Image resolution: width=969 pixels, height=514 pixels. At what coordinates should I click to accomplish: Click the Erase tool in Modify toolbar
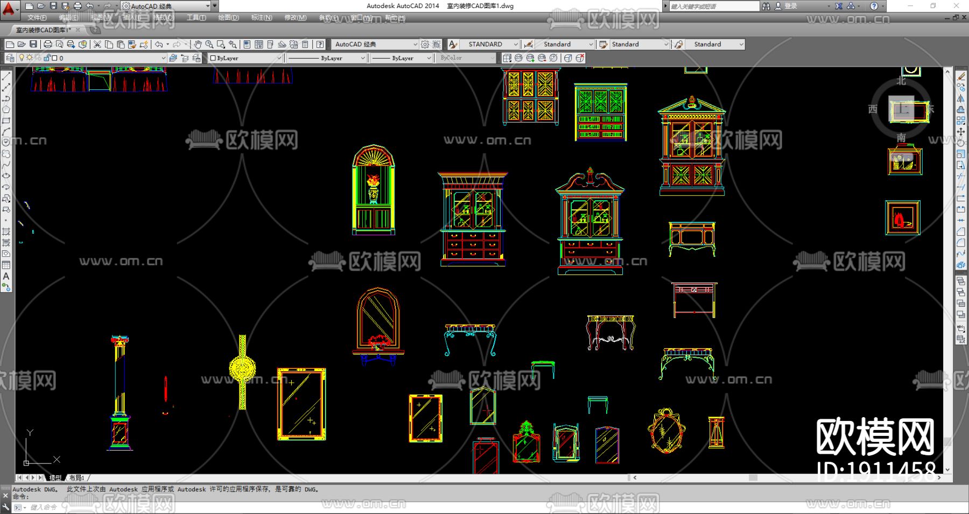(961, 76)
